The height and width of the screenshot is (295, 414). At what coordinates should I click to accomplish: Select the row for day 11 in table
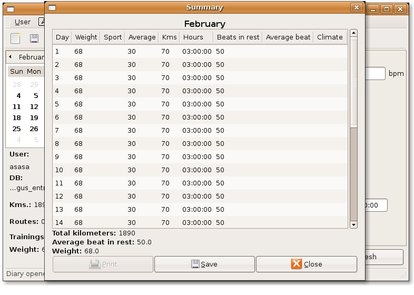[200, 183]
